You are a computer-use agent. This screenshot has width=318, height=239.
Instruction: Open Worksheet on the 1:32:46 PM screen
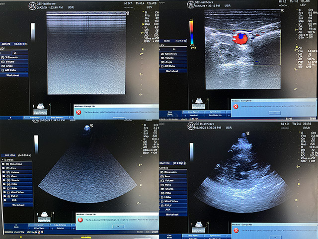coord(14,75)
